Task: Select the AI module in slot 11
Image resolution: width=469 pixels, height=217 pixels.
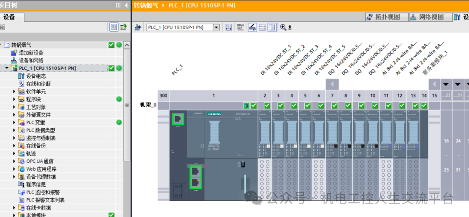Action: pyautogui.click(x=386, y=155)
